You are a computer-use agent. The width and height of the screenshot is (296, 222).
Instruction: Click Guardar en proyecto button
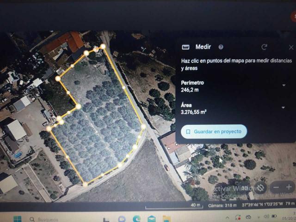point(214,131)
